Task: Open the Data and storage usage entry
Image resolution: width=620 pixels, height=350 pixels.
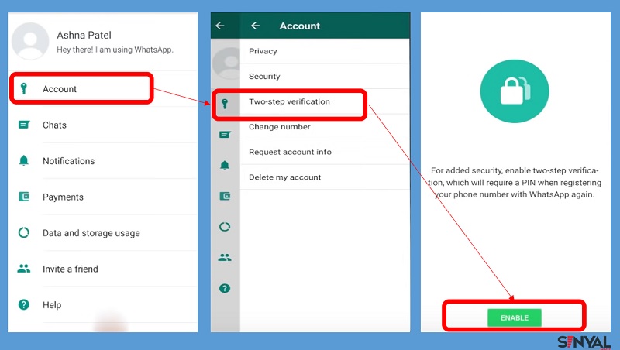Action: pos(91,233)
